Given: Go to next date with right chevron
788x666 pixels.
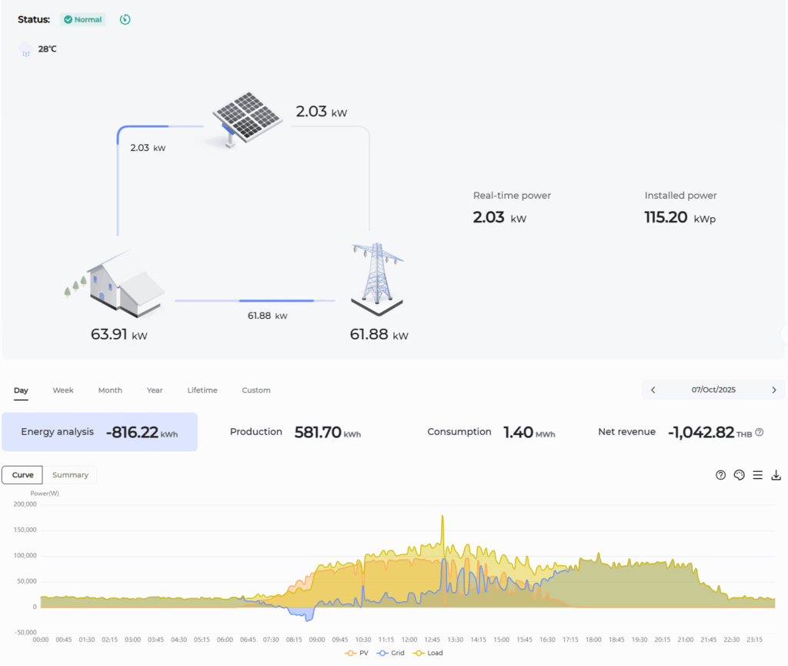Looking at the screenshot, I should point(773,390).
